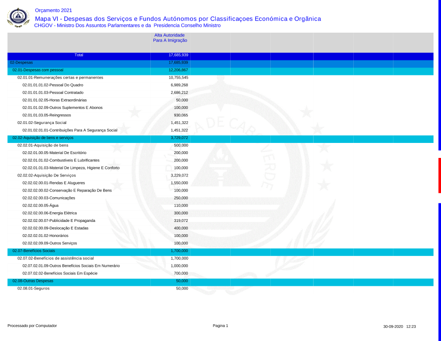Click the Total row label

(79, 55)
